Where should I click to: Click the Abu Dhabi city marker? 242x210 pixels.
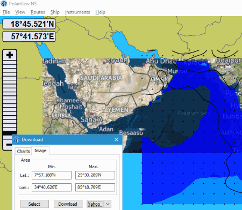[x=144, y=64]
